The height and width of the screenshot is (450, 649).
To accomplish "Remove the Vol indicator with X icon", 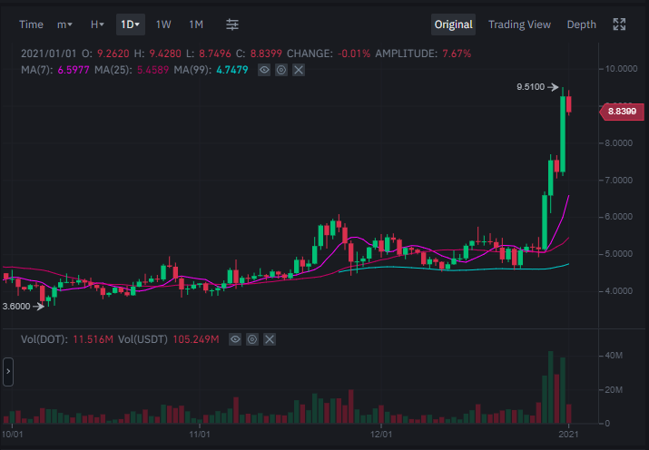I will pyautogui.click(x=270, y=339).
